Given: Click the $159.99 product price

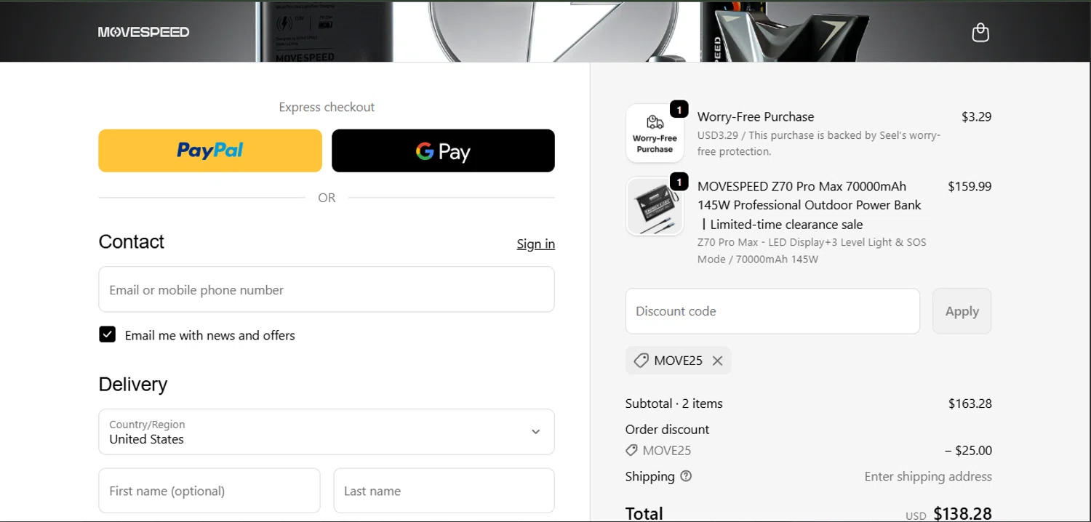Looking at the screenshot, I should [x=970, y=186].
